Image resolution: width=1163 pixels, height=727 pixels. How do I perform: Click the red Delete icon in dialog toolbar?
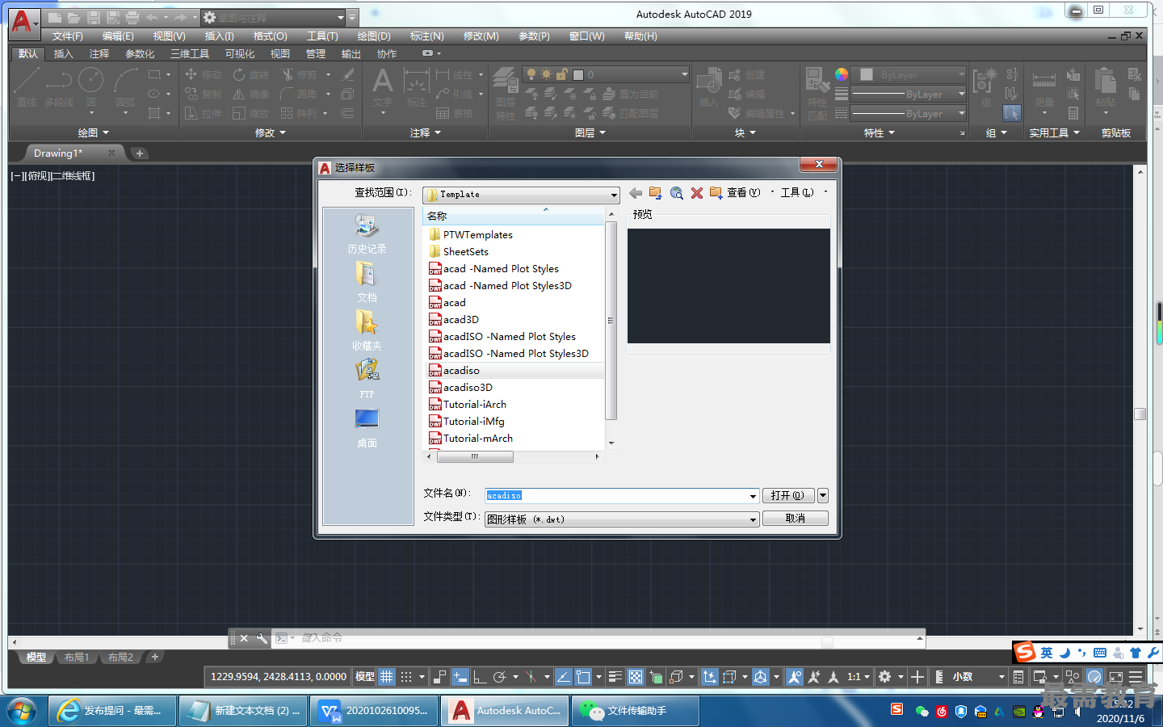pos(697,193)
